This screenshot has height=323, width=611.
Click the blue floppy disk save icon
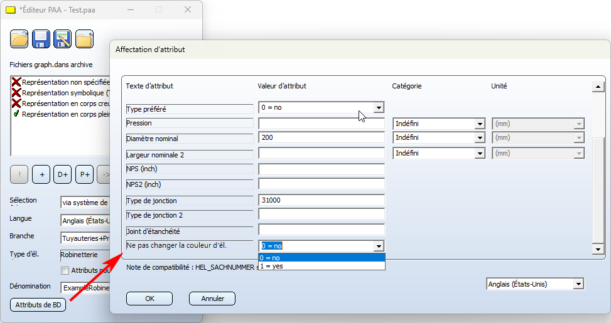(41, 39)
